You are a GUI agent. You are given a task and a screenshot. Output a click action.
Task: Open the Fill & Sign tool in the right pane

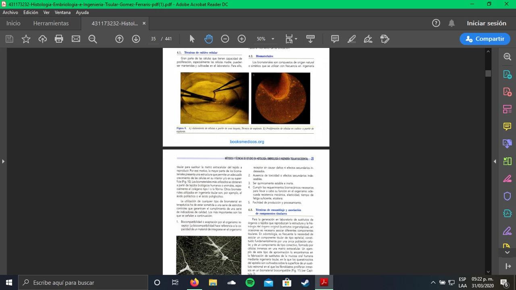(507, 231)
